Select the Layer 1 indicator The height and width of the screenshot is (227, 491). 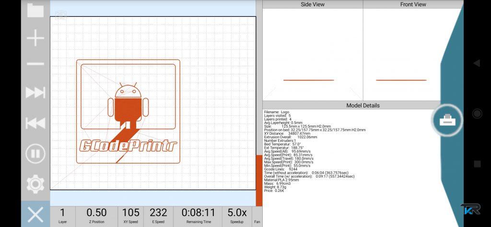[63, 216]
